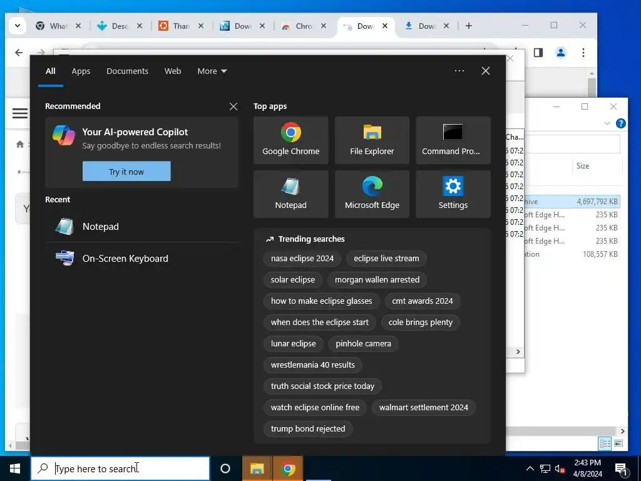Search trending 'eclipse live stream'
This screenshot has width=641, height=481.
[386, 259]
